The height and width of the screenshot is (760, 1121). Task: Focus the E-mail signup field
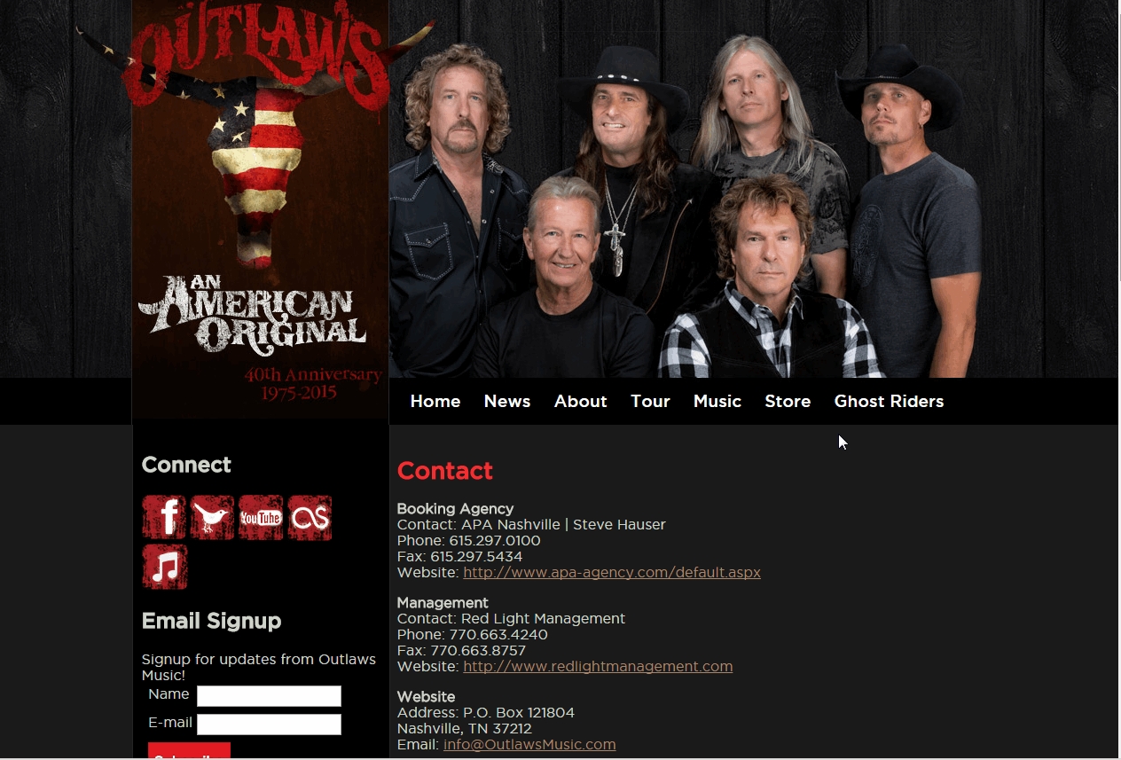pos(269,725)
